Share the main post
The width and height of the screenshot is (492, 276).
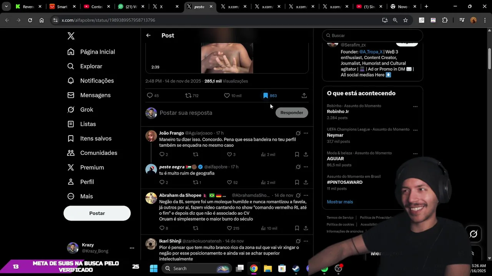click(x=304, y=95)
